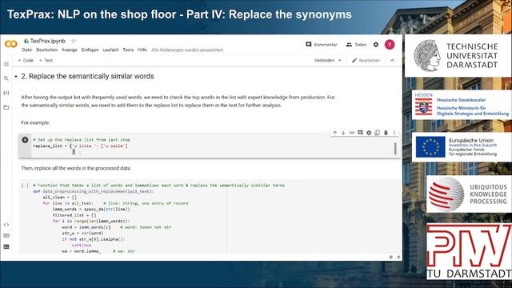The image size is (512, 288).
Task: Open the command palette sidebar icon
Action: pos(6,235)
